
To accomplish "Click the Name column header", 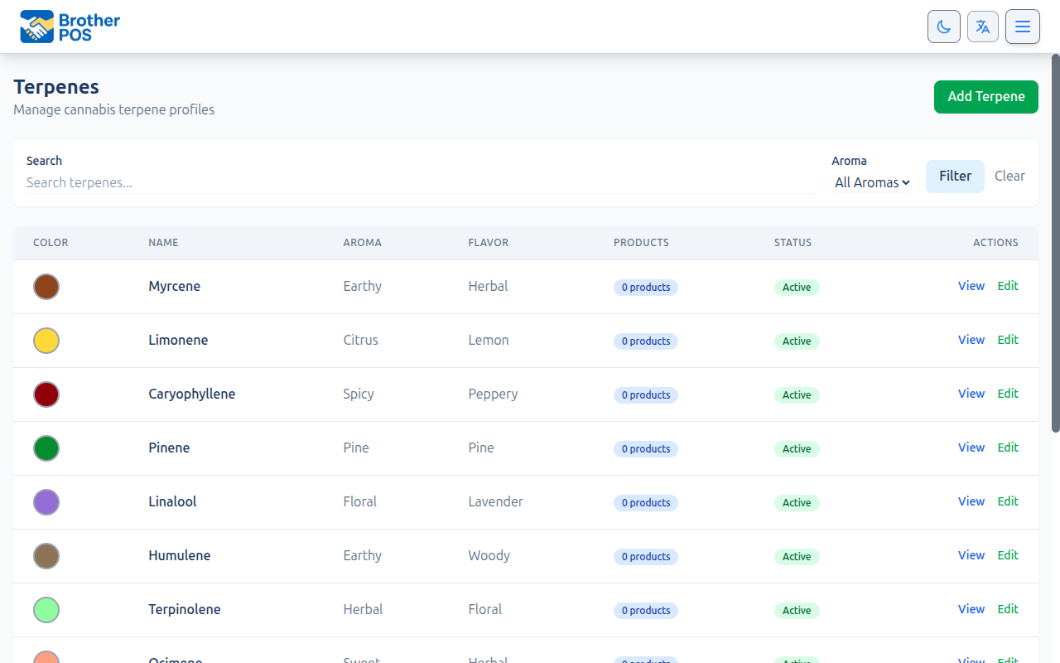I will (x=163, y=243).
